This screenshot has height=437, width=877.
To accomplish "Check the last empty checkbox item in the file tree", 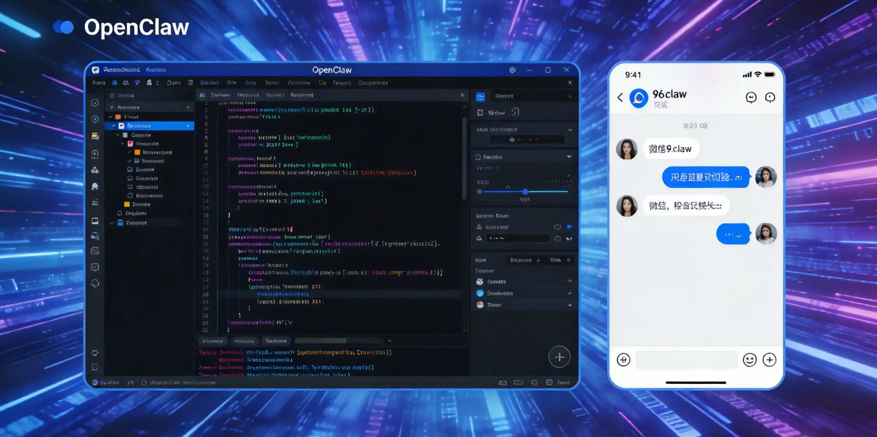I will pos(130,195).
